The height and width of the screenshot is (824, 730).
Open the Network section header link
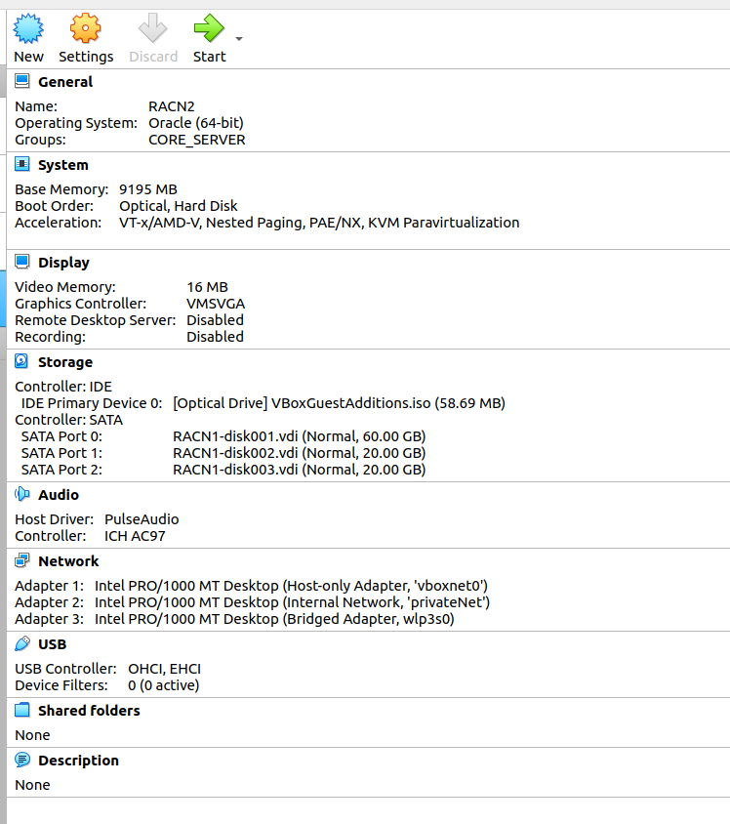point(68,561)
